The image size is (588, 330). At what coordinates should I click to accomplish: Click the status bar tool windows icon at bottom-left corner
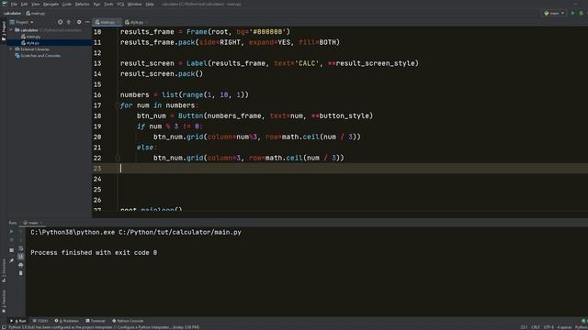point(4,327)
